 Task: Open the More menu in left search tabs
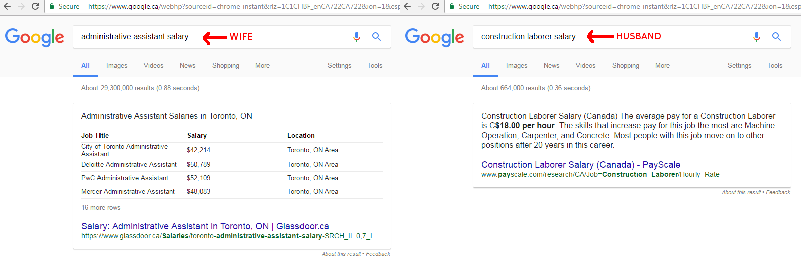tap(262, 65)
